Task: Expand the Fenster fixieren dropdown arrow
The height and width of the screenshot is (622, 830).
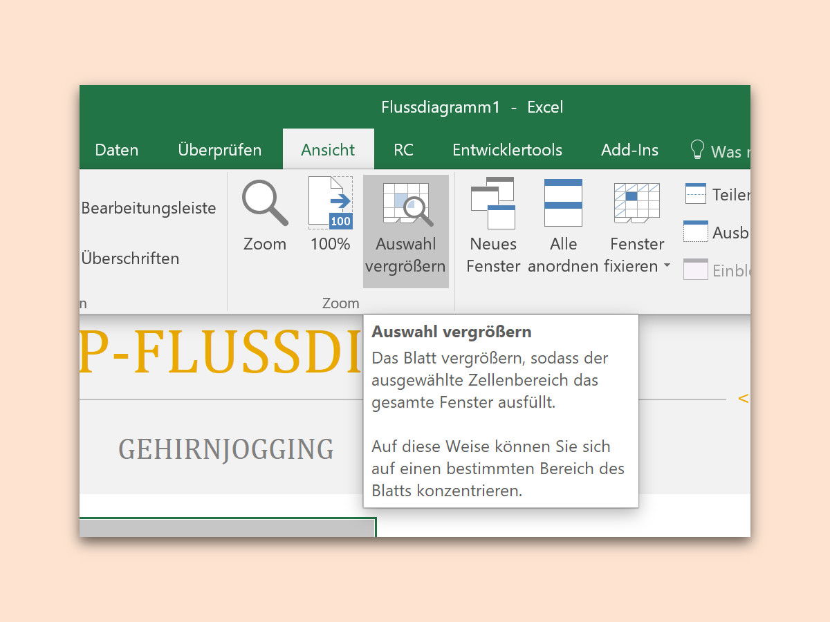Action: pos(667,266)
